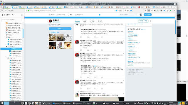Viewport: 188px width, 105px height.
Task: Focus the bookmark search field in sidebar
Action: [12, 20]
